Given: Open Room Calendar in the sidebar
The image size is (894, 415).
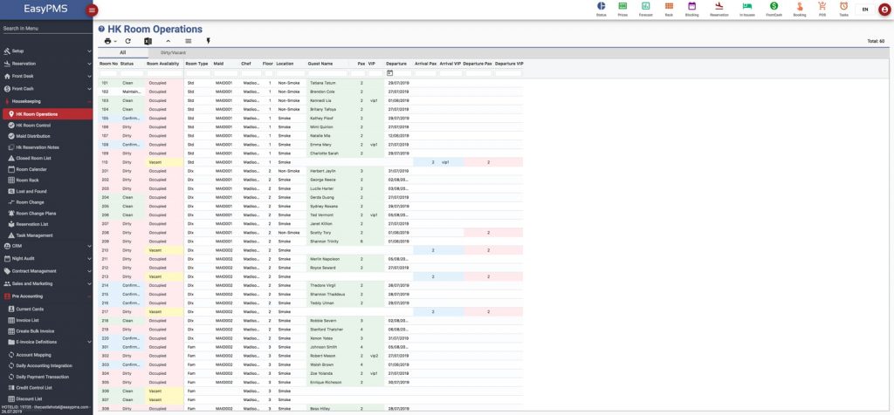Looking at the screenshot, I should 31,169.
